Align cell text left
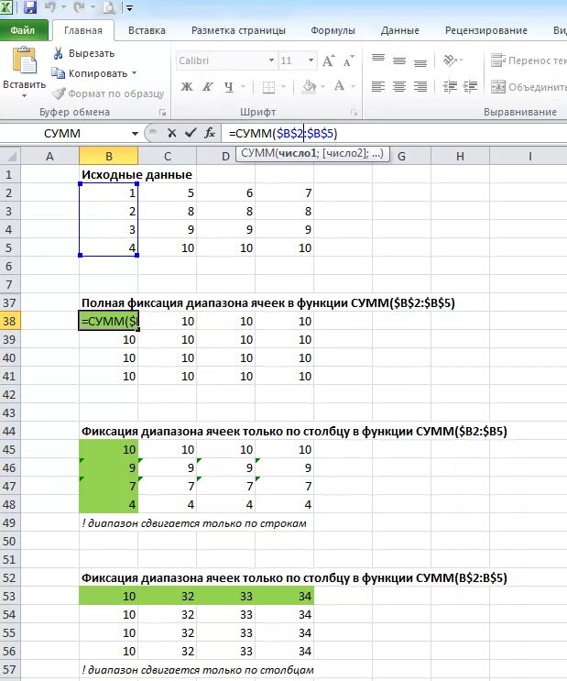This screenshot has width=567, height=681. pyautogui.click(x=378, y=87)
